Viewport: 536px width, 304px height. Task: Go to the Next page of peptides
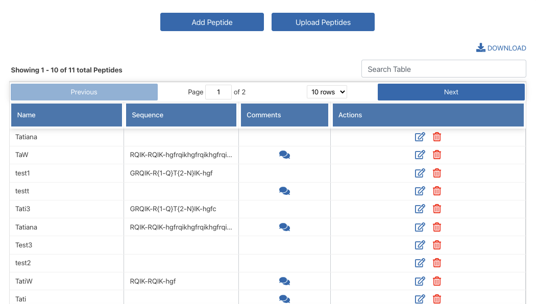click(451, 92)
